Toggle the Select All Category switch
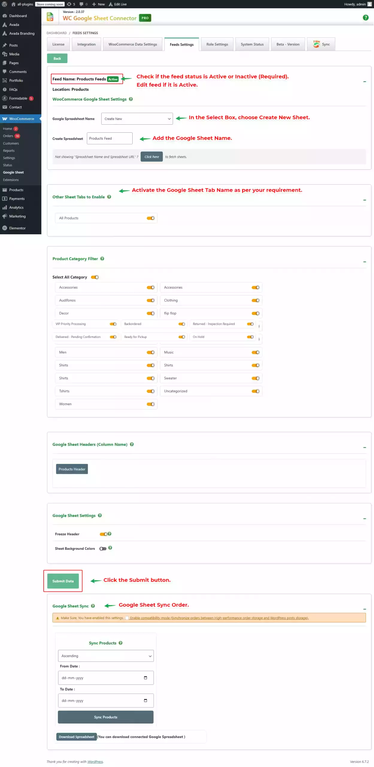 coord(95,277)
